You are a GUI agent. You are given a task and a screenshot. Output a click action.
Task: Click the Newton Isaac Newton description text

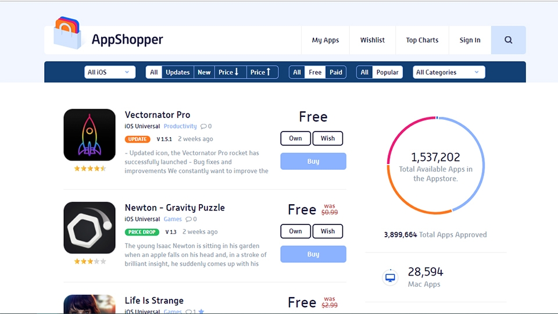coord(195,255)
